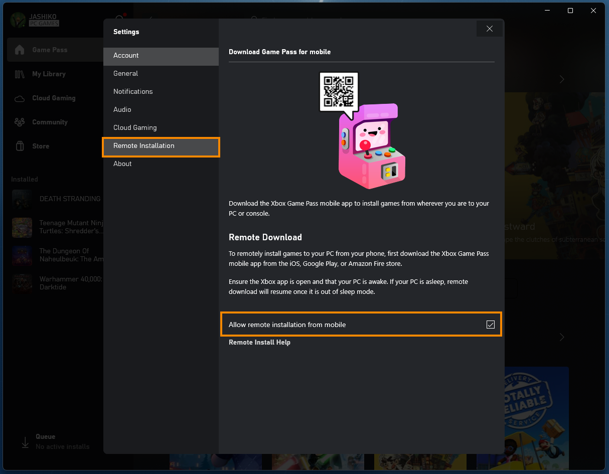The height and width of the screenshot is (474, 609).
Task: Click the My Library bookshelf icon
Action: pyautogui.click(x=20, y=74)
